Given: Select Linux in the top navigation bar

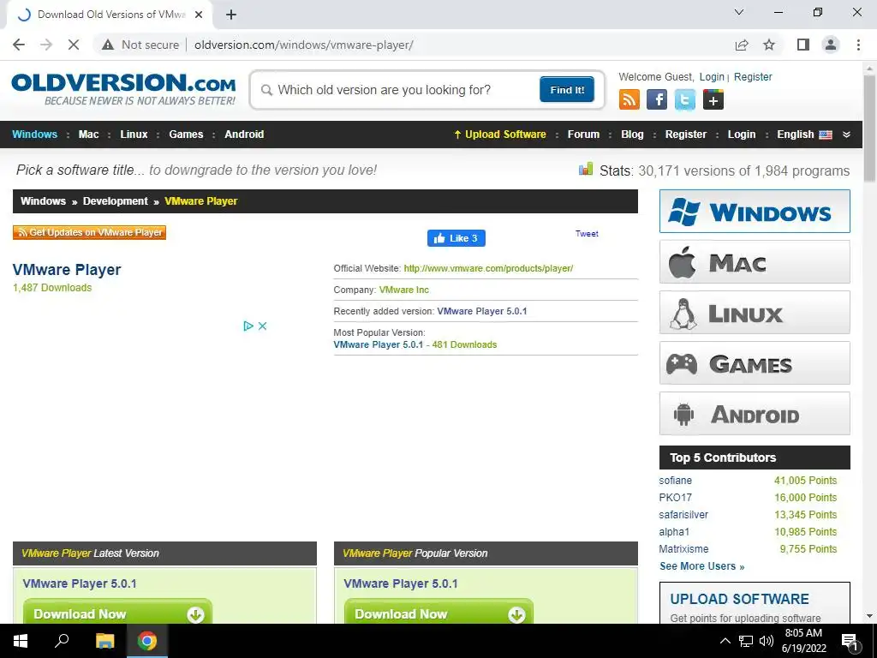Looking at the screenshot, I should coord(134,135).
